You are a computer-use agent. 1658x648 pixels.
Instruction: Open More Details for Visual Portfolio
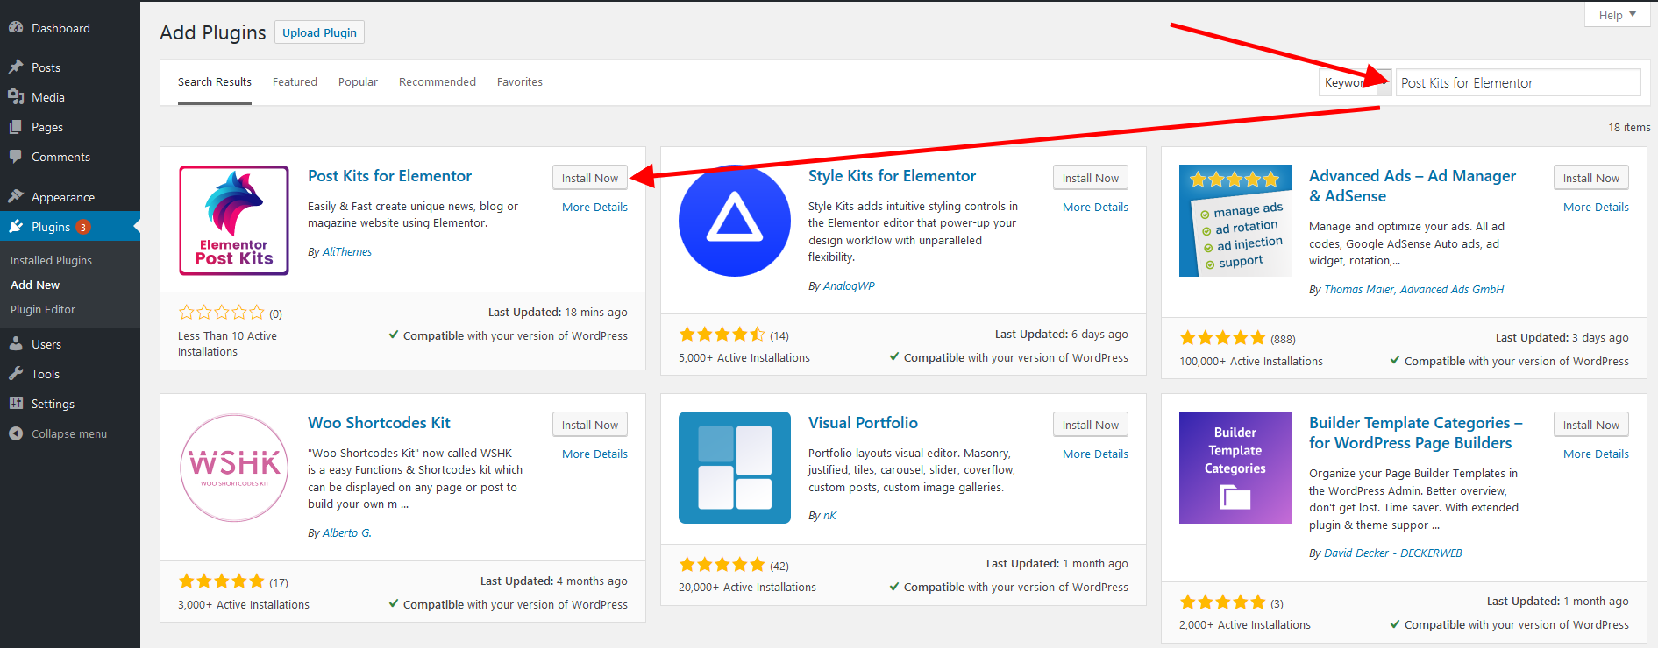(1095, 454)
